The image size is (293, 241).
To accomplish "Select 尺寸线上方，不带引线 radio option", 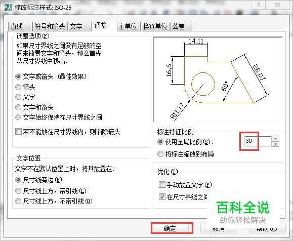I will click(18, 201).
